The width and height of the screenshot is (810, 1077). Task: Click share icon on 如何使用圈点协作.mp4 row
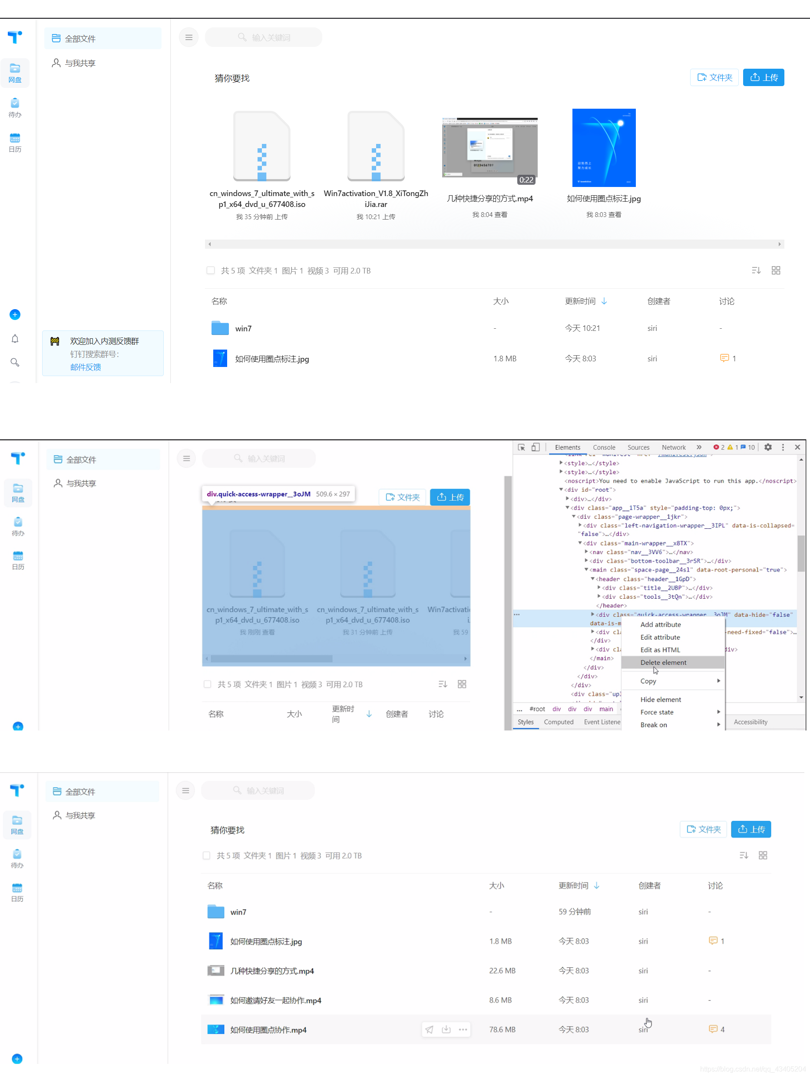click(429, 1029)
